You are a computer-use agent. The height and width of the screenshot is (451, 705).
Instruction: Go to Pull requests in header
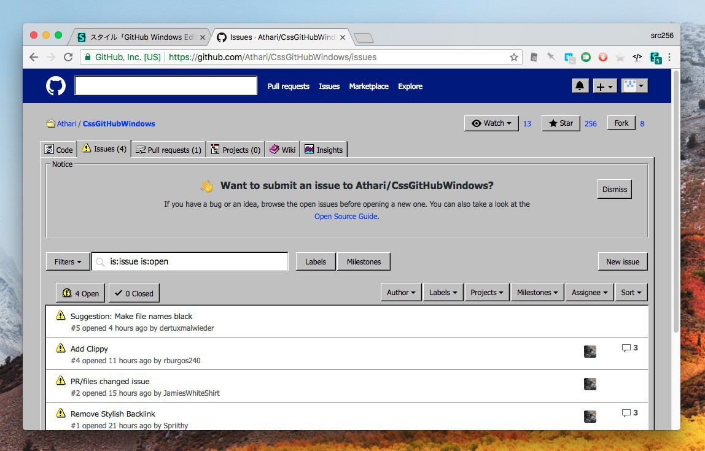coord(288,87)
